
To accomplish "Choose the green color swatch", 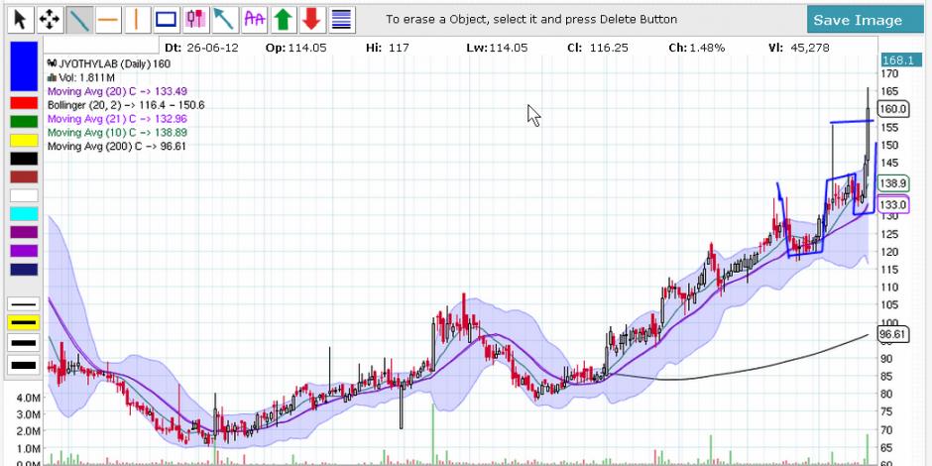I will pos(24,121).
